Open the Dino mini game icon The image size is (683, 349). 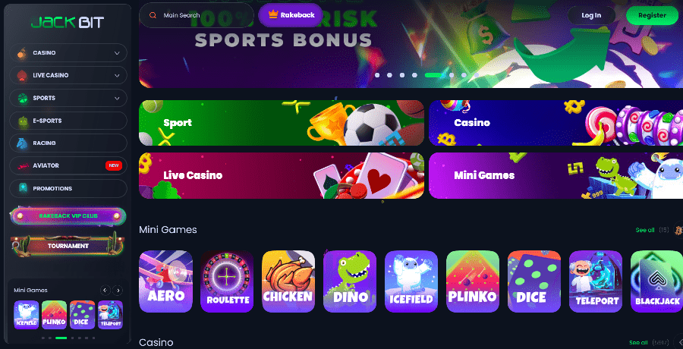click(350, 281)
